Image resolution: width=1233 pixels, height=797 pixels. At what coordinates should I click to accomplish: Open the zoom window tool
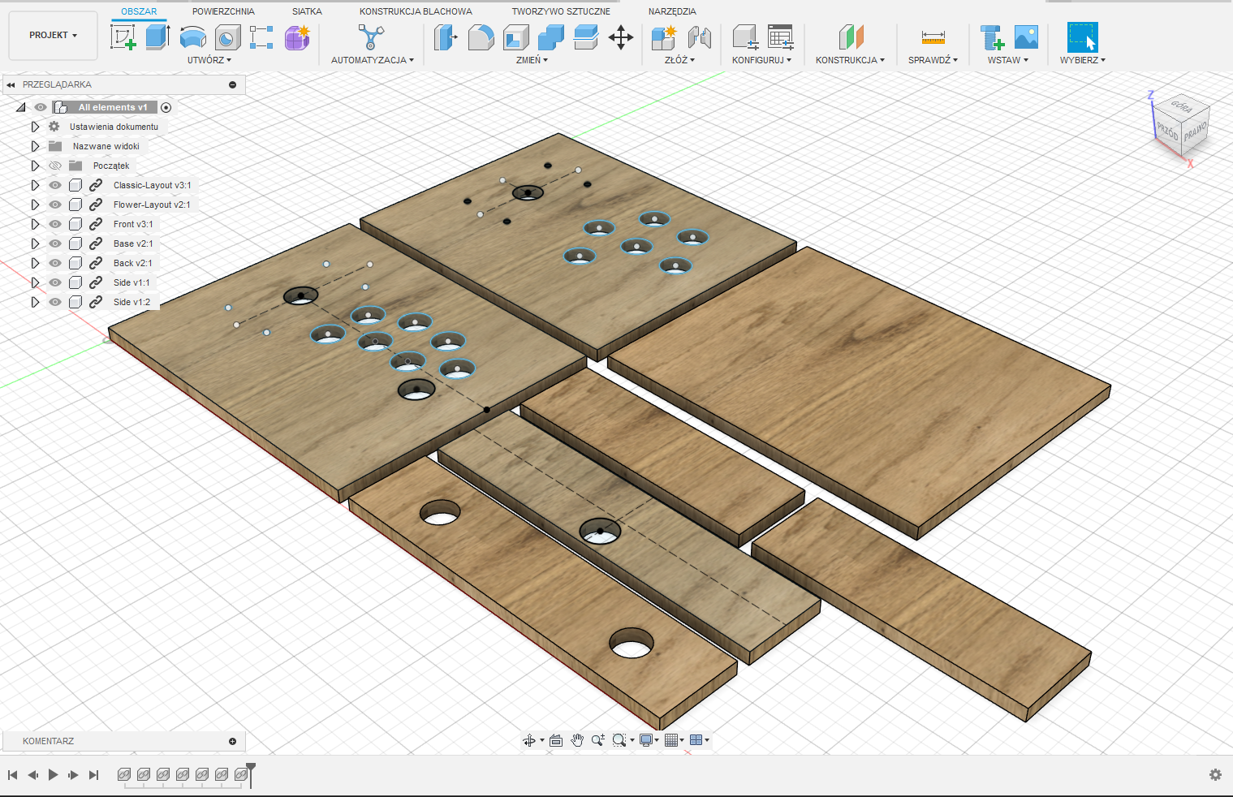[x=619, y=740]
